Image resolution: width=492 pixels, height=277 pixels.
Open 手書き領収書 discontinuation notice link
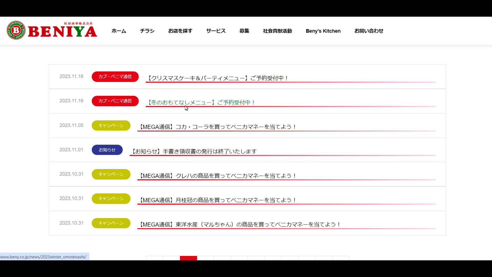194,151
